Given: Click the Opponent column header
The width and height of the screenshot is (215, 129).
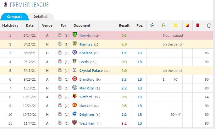Looking at the screenshot, I should (x=82, y=25).
